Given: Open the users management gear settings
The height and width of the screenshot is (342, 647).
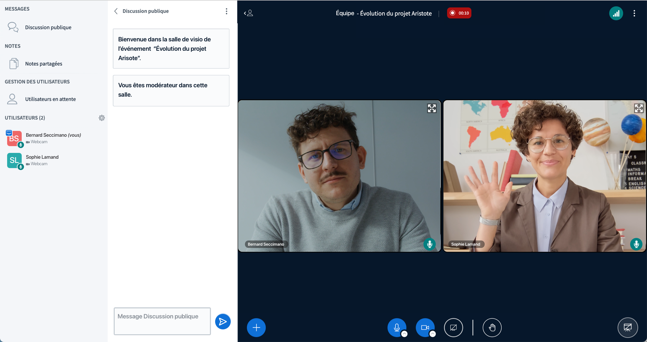Looking at the screenshot, I should 102,118.
